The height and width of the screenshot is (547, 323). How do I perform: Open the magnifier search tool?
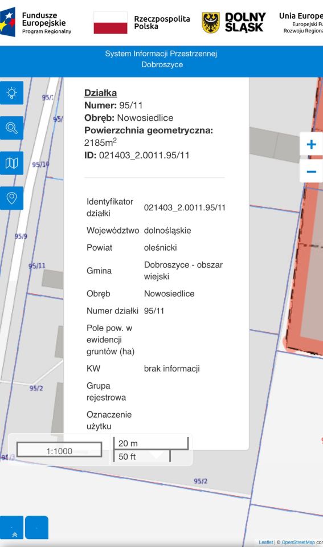tap(11, 128)
